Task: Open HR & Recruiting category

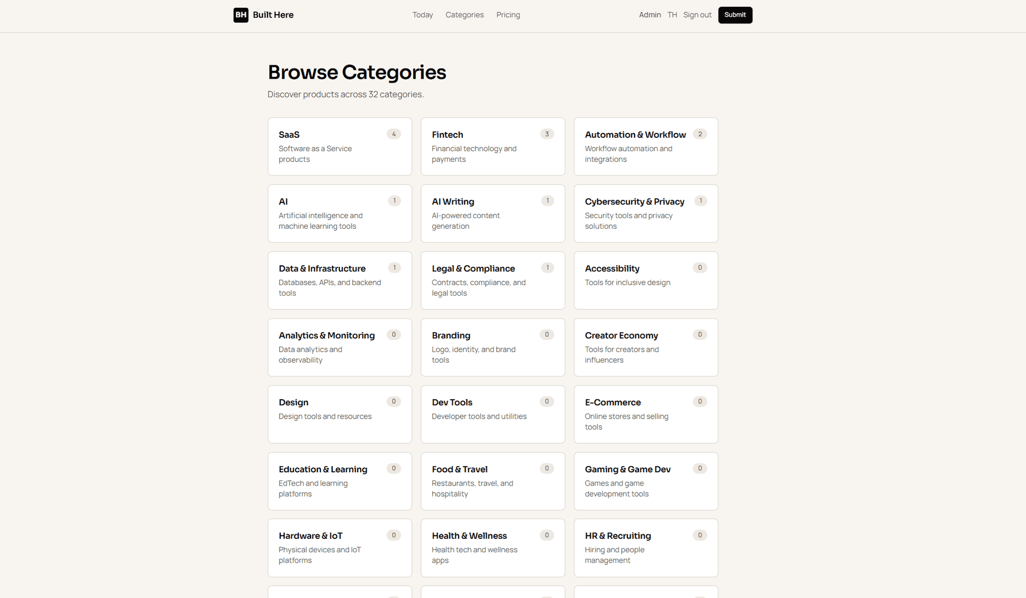Action: pyautogui.click(x=646, y=548)
